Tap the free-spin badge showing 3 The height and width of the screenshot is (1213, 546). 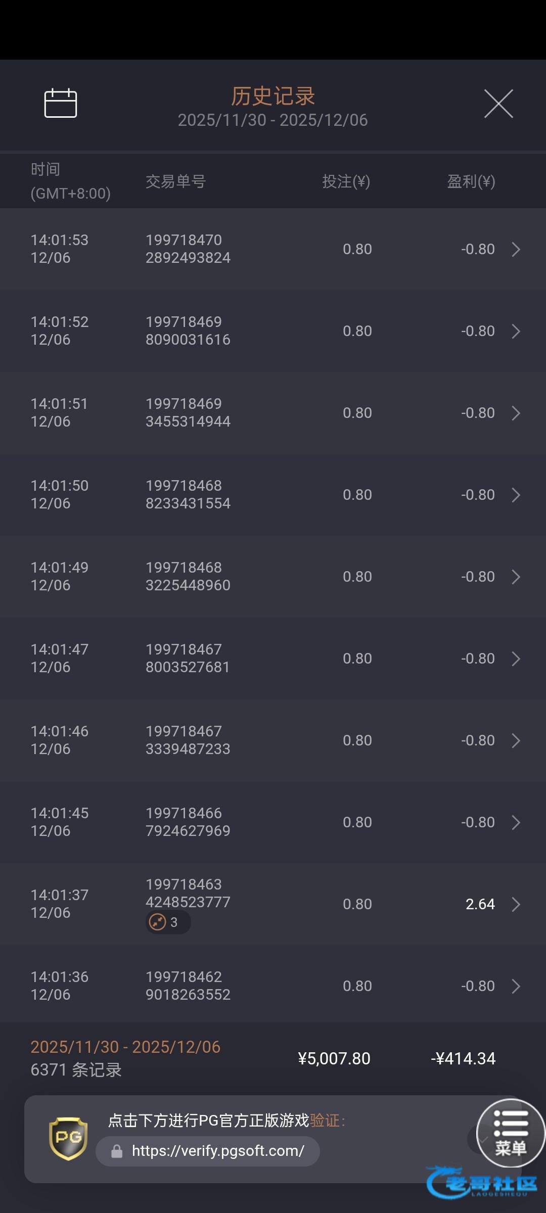[168, 922]
